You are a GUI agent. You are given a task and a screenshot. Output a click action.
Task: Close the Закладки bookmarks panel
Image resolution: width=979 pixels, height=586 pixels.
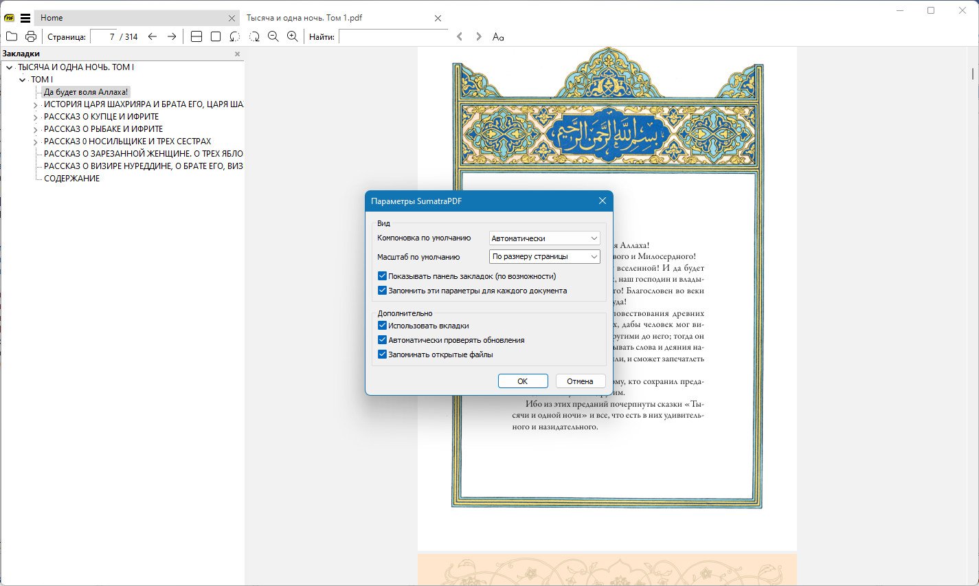pyautogui.click(x=238, y=54)
